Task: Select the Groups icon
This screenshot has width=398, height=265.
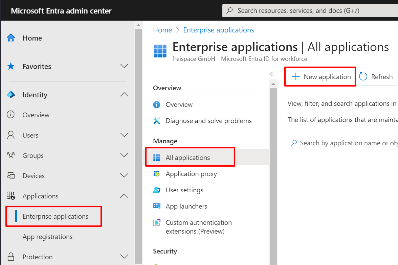Action: (11, 155)
